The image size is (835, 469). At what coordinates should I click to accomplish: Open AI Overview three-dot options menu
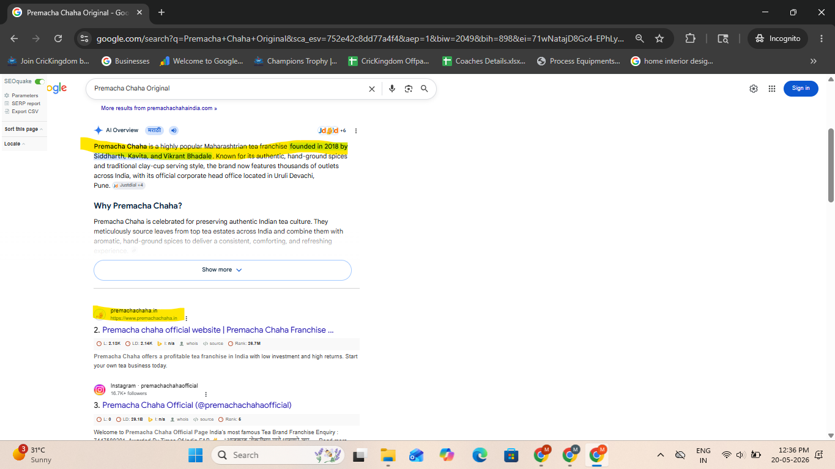356,131
